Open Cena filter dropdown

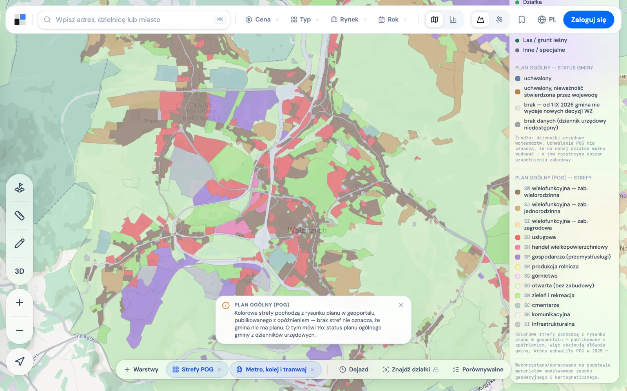(262, 20)
